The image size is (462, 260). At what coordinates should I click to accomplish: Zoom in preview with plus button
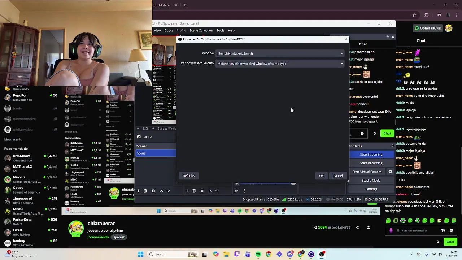point(153,128)
